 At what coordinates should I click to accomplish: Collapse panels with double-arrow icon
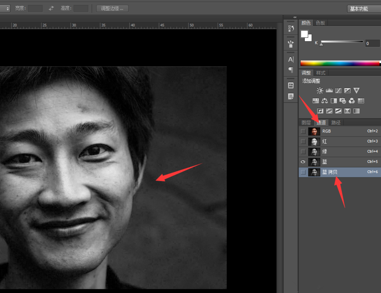(x=295, y=17)
